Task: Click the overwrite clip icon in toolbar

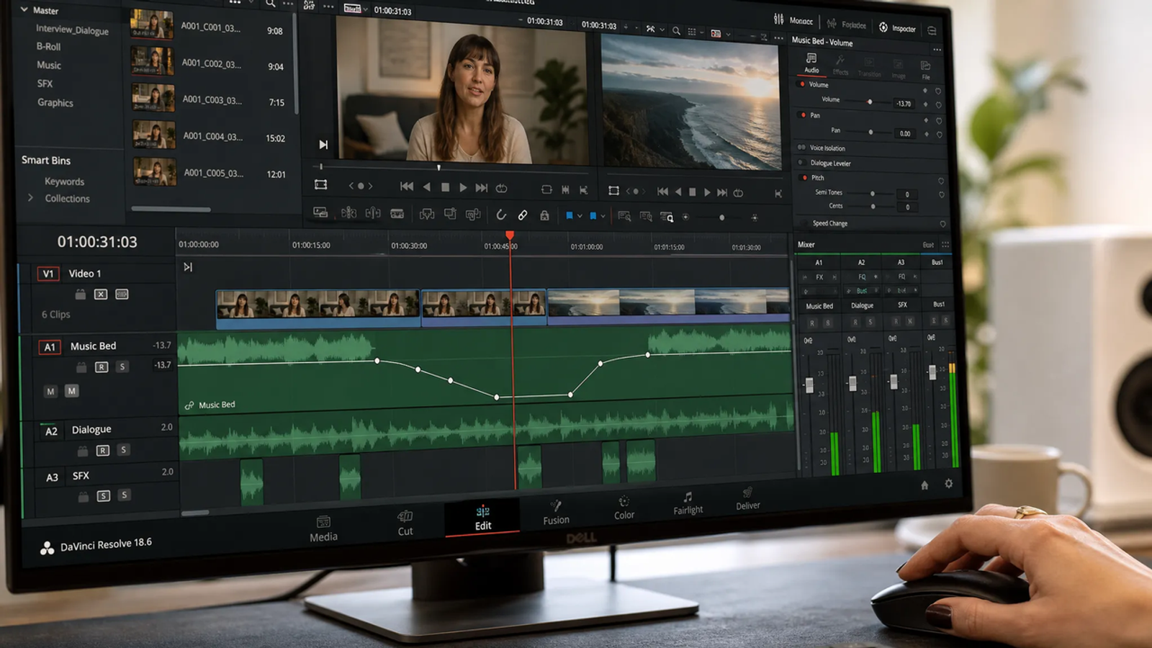Action: (x=450, y=214)
